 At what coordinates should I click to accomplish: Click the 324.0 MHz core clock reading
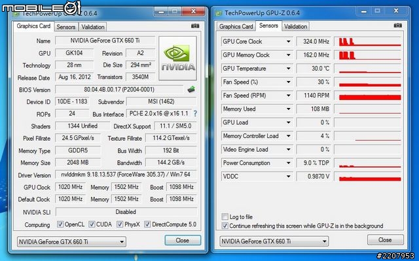coord(314,42)
